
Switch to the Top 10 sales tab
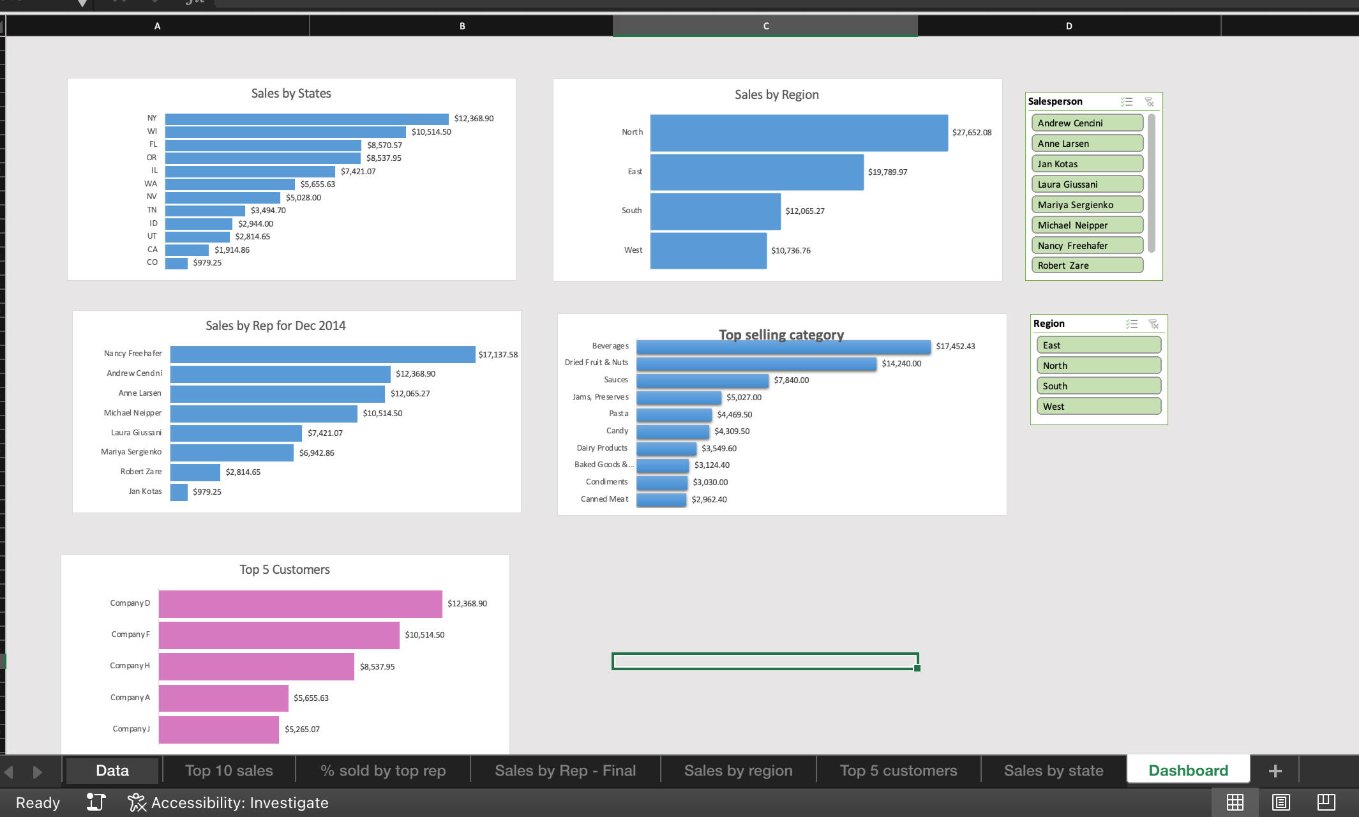229,770
